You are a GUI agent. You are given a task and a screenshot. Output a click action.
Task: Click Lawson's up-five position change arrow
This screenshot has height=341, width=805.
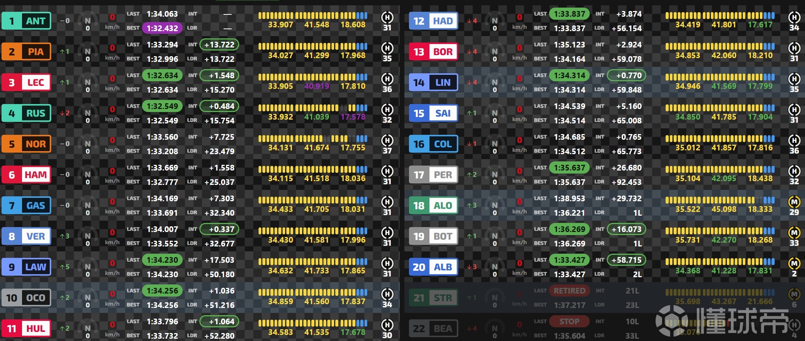(65, 267)
